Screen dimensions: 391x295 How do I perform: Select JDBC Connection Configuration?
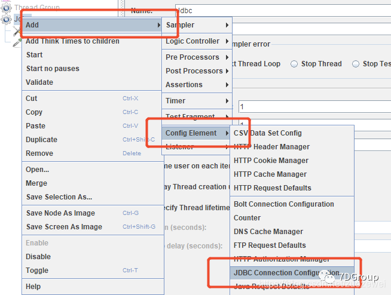click(x=292, y=273)
